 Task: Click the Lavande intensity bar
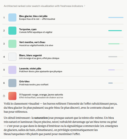(116, 70)
